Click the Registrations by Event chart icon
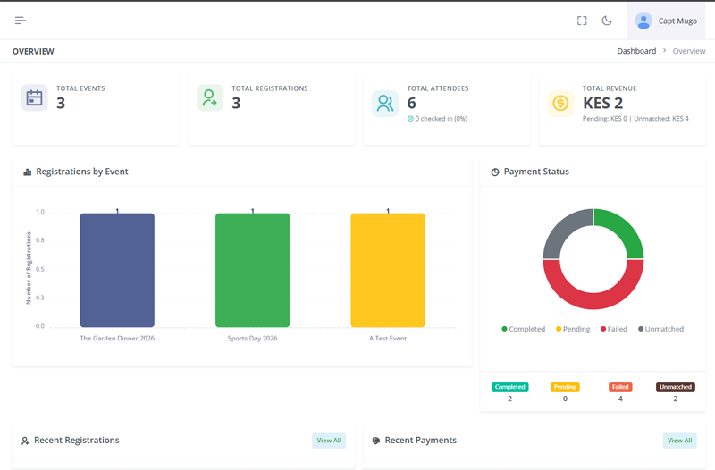Screen dimensions: 715x470 click(x=28, y=172)
